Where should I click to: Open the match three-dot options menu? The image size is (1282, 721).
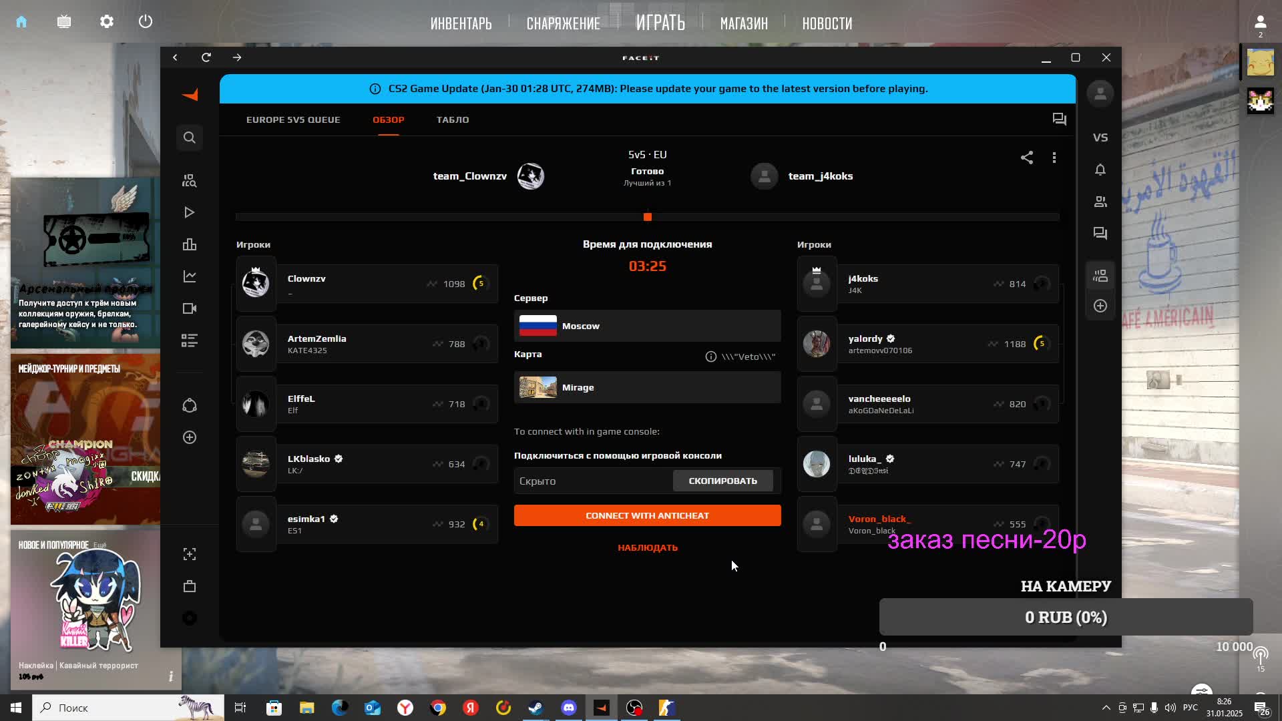pyautogui.click(x=1054, y=158)
